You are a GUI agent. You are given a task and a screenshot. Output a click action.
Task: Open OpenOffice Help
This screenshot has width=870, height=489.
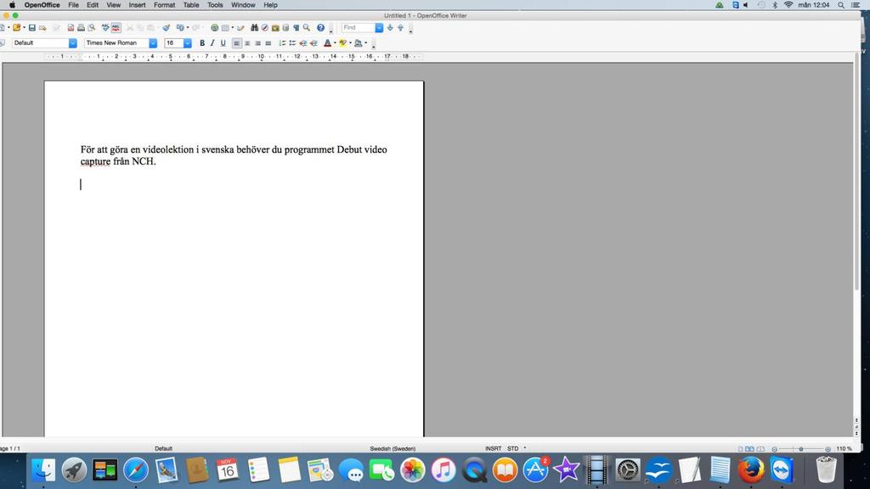tap(320, 28)
